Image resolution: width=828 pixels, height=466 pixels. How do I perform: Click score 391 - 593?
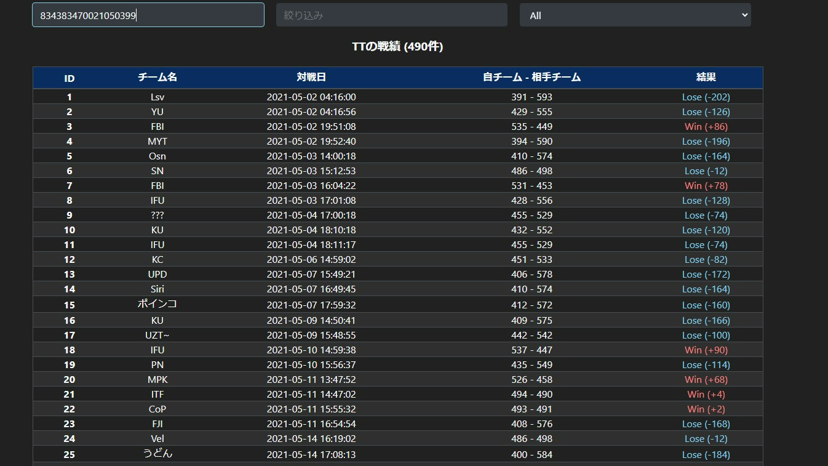(x=531, y=97)
